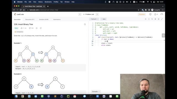
Task: Switch to the Discussion tab
Action: coord(30,20)
